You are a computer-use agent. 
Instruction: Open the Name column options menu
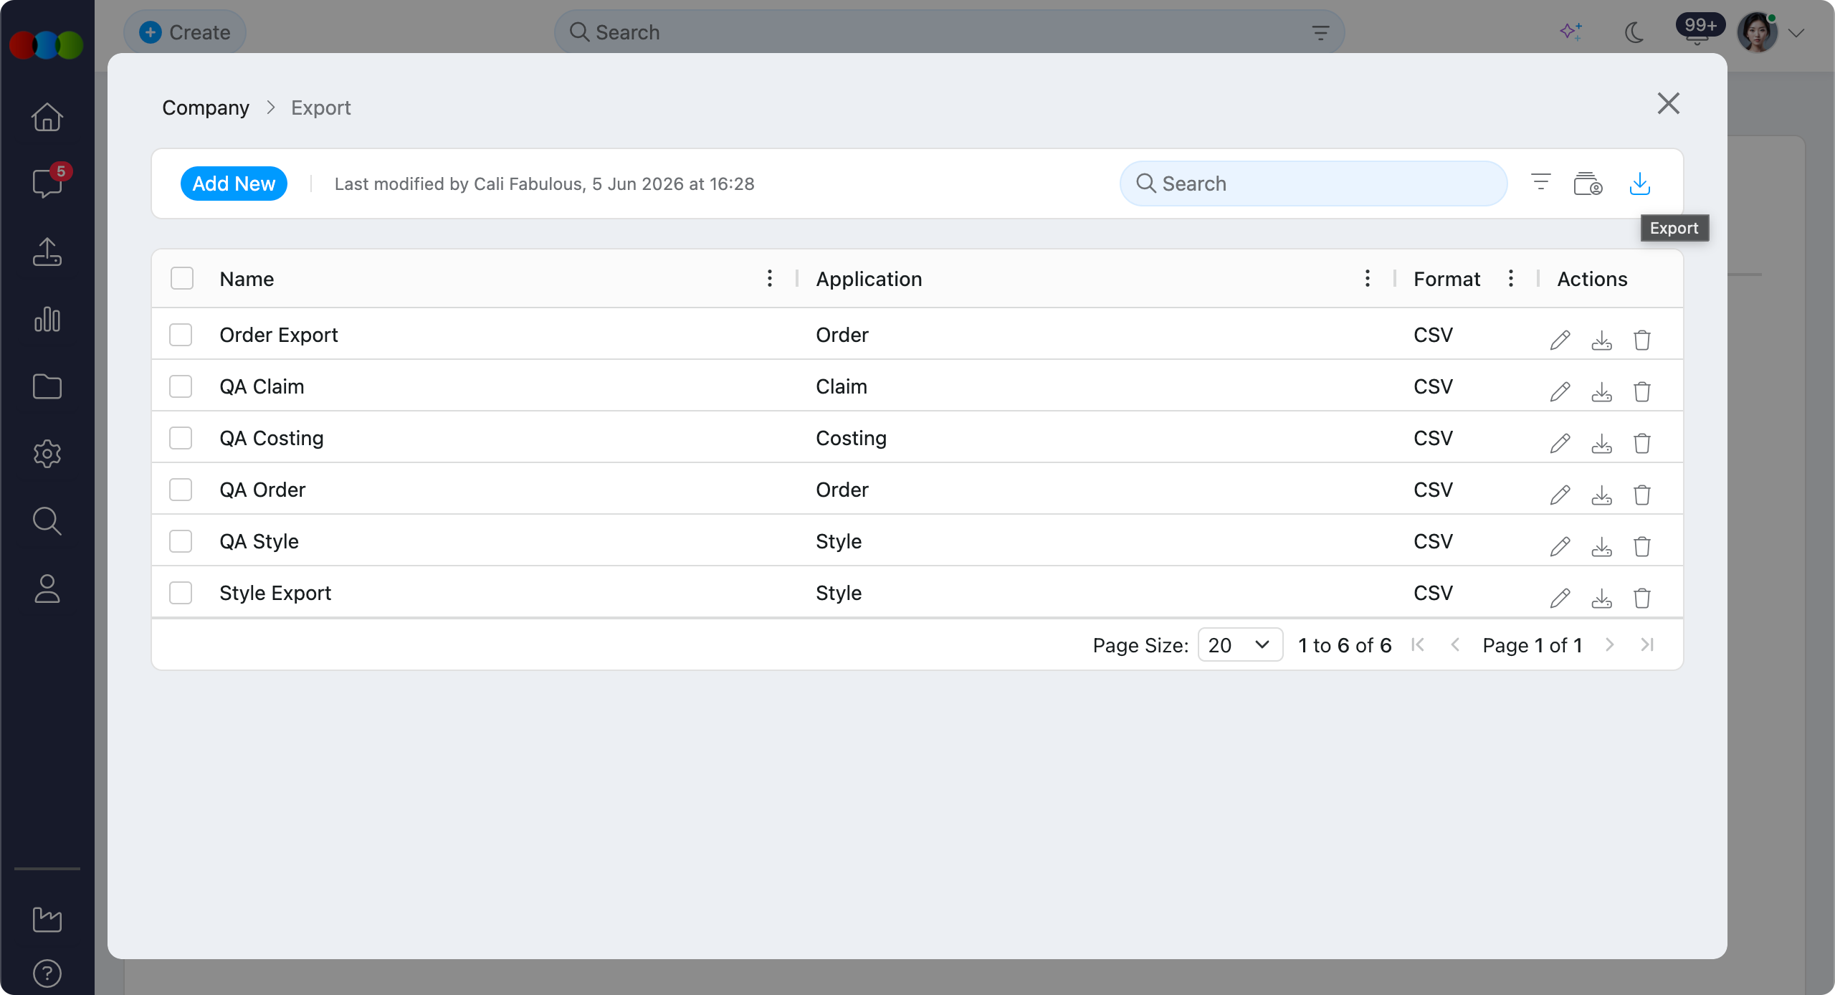click(x=770, y=278)
